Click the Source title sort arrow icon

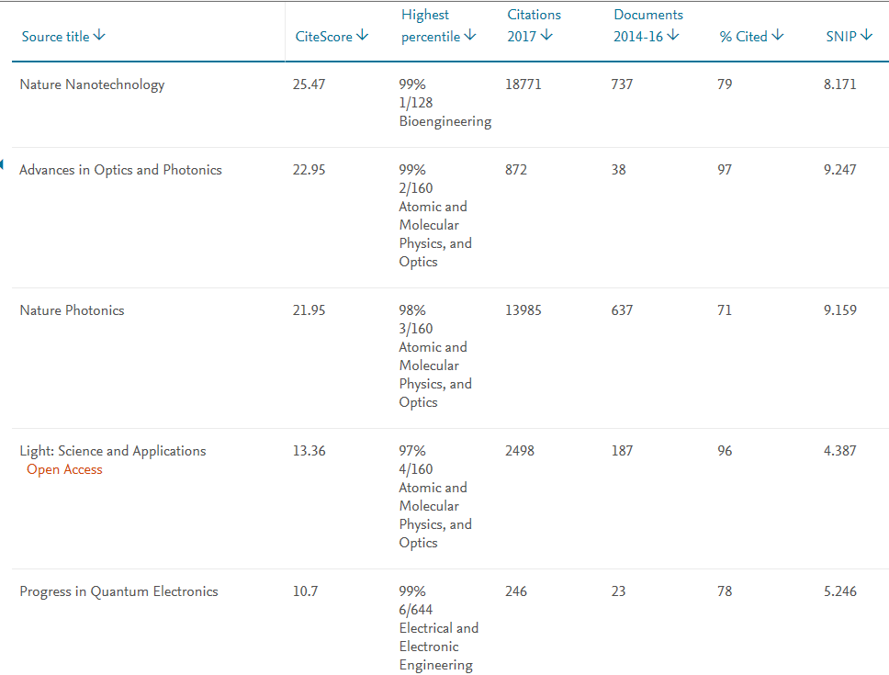[x=100, y=36]
